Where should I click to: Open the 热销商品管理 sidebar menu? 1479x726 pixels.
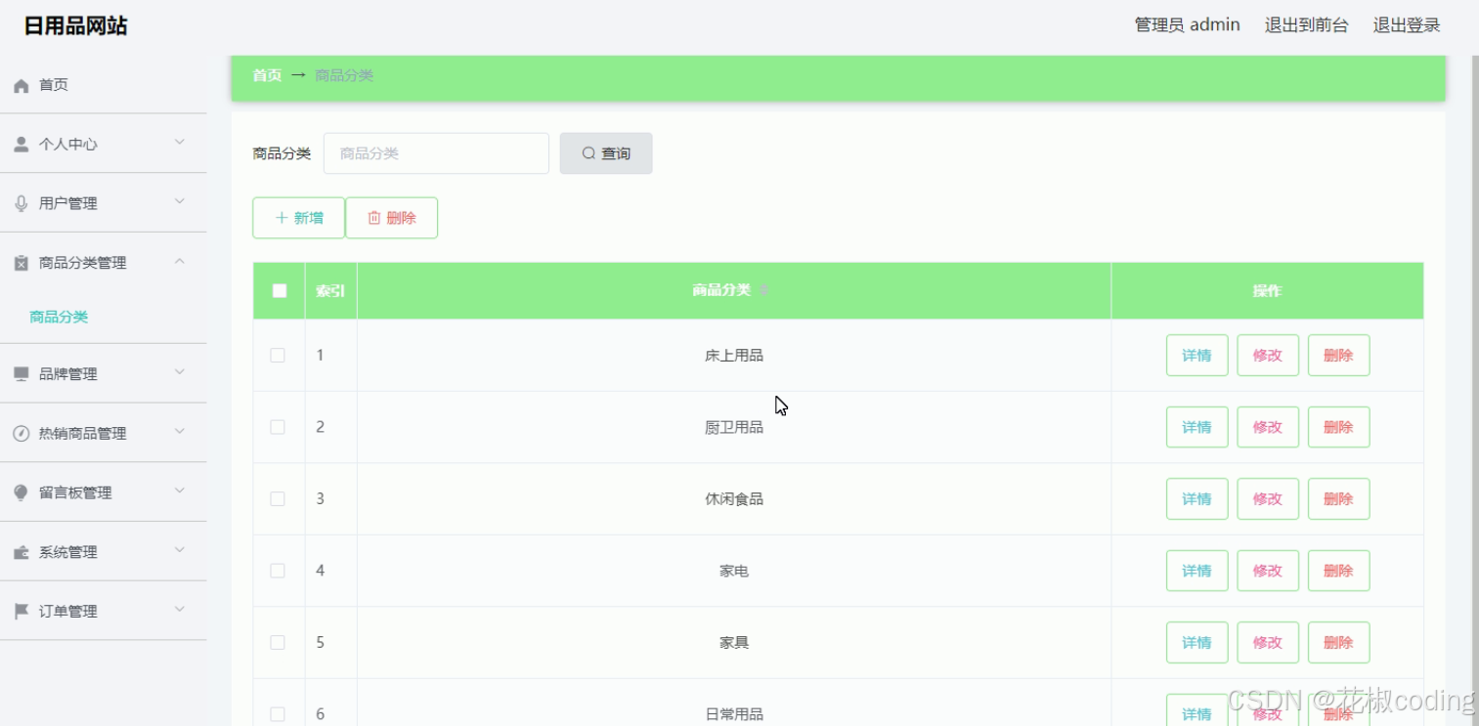pyautogui.click(x=103, y=433)
